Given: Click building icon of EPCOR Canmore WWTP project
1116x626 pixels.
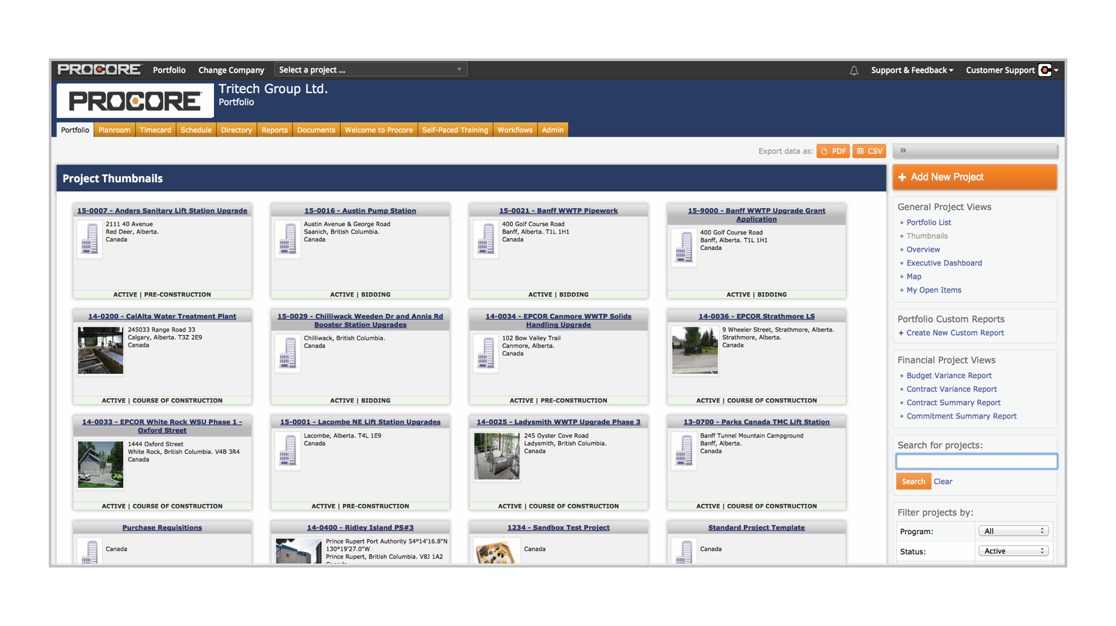Looking at the screenshot, I should click(x=486, y=353).
